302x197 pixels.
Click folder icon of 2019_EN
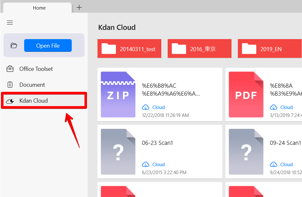tap(249, 49)
